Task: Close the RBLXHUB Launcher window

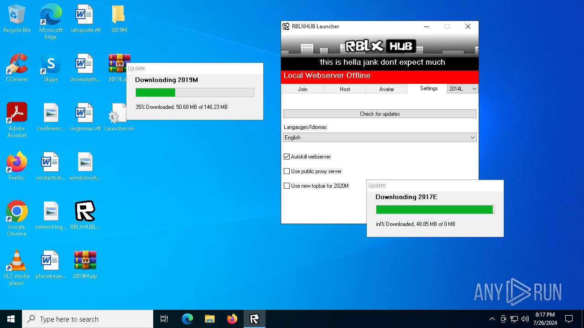Action: tap(468, 26)
